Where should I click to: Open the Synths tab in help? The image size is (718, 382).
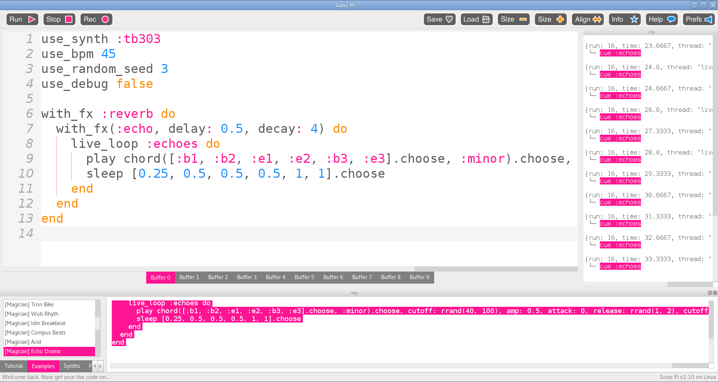[x=72, y=366]
